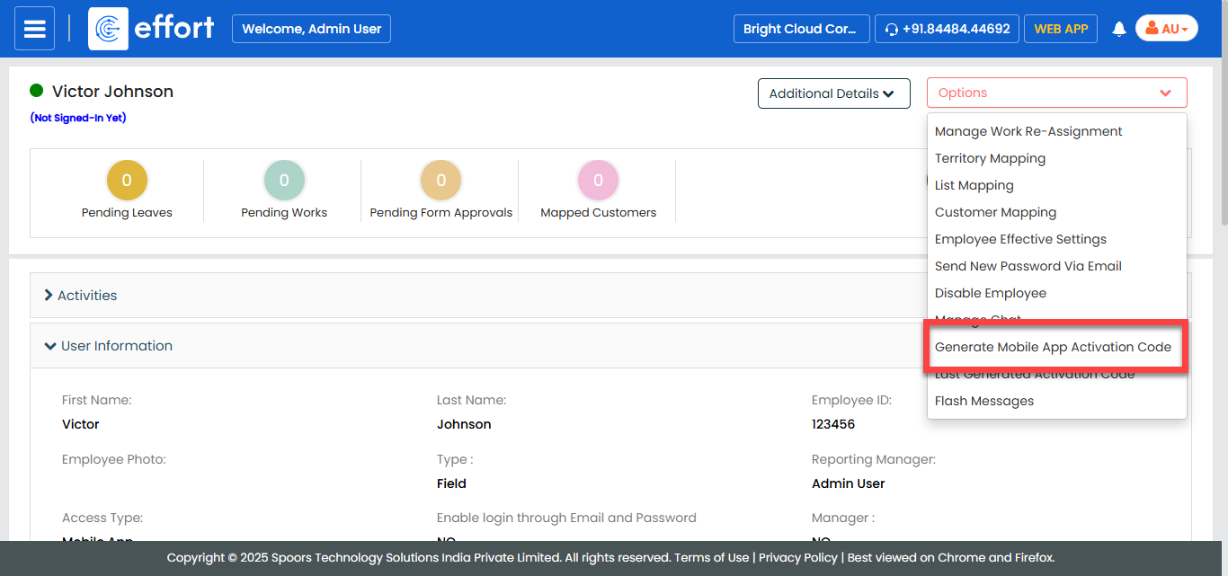The width and height of the screenshot is (1228, 576).
Task: Click the Mapped Customers count badge
Action: 598,181
